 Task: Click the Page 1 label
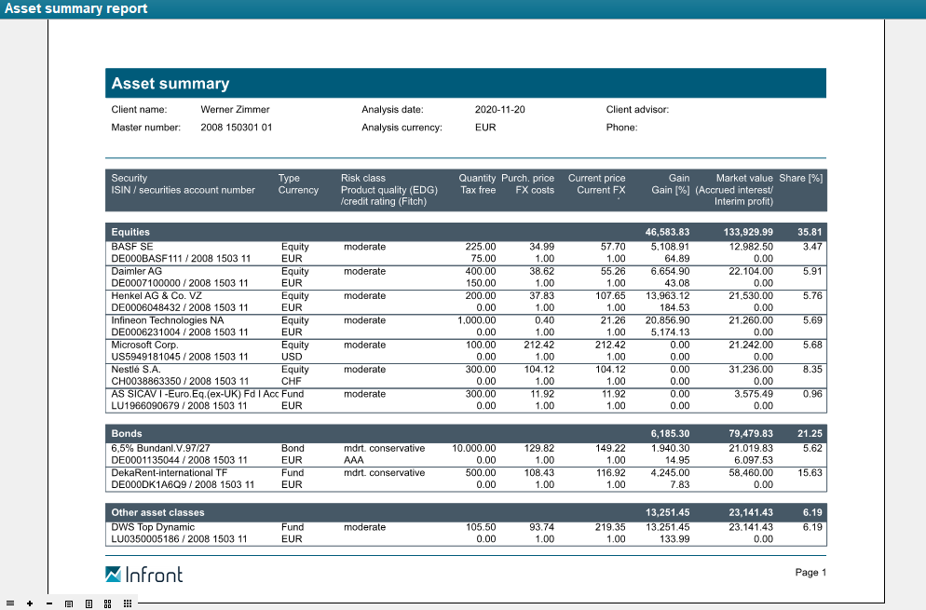point(810,572)
